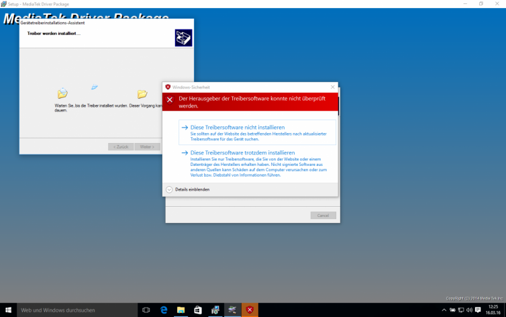This screenshot has height=317, width=506.
Task: Click the disabled Cancel button
Action: click(x=323, y=216)
